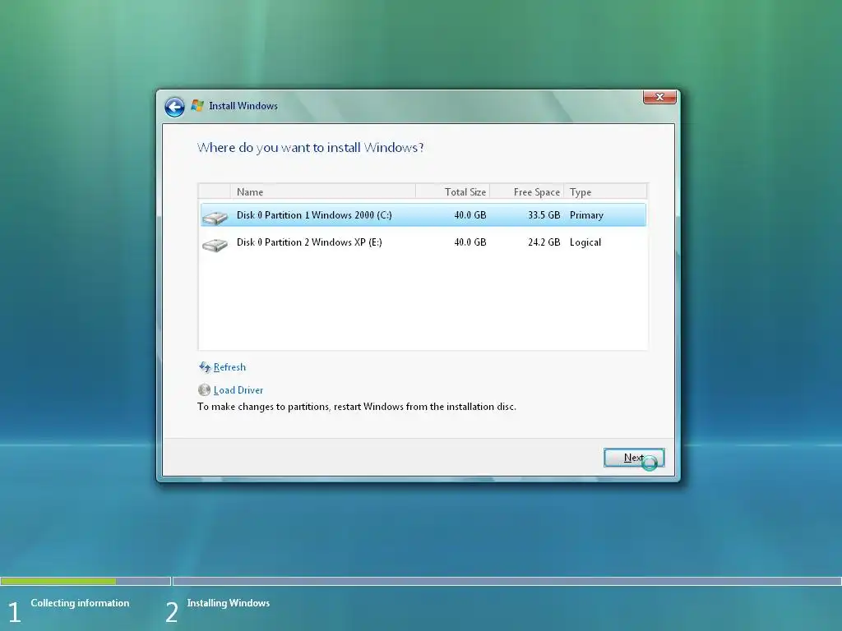Click drive icon for Disk 0 Partition 2
Viewport: 842px width, 631px height.
click(215, 245)
